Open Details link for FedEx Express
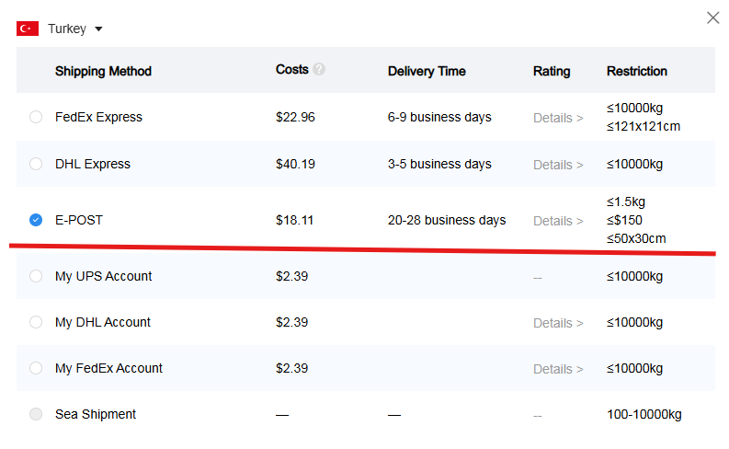729x449 pixels. pyautogui.click(x=558, y=118)
